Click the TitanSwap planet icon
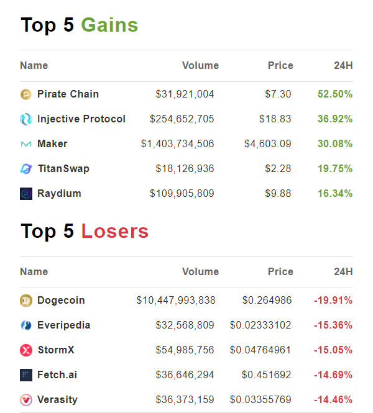 tap(26, 169)
